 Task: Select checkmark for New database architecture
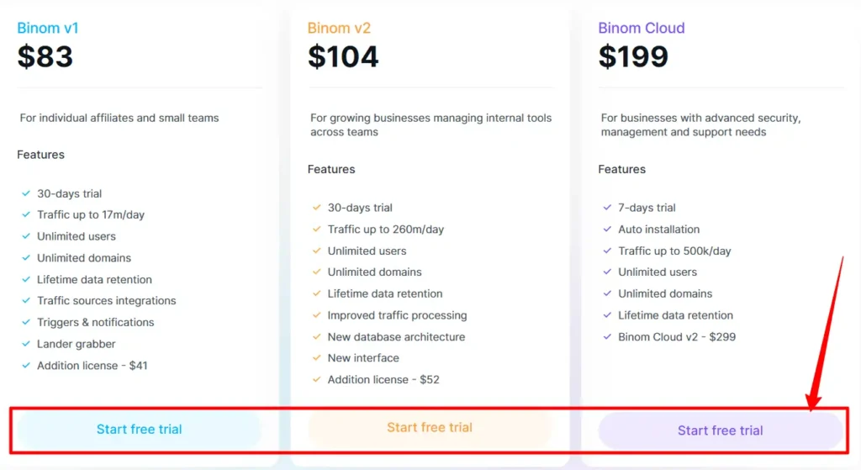coord(317,337)
